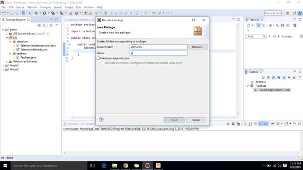303x170 pixels.
Task: Open the Window menu
Action: pos(89,7)
